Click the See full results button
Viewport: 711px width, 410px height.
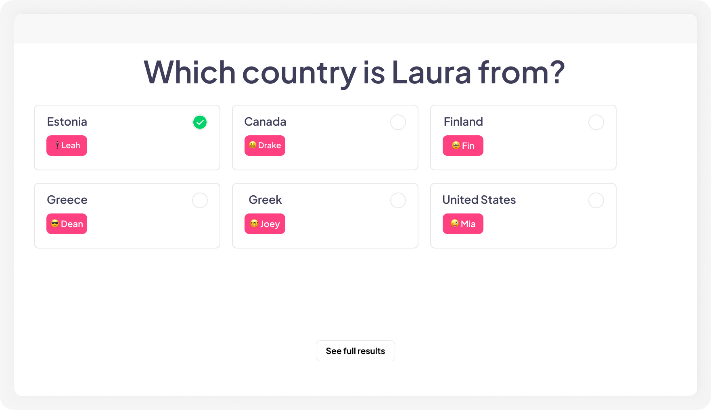[355, 351]
